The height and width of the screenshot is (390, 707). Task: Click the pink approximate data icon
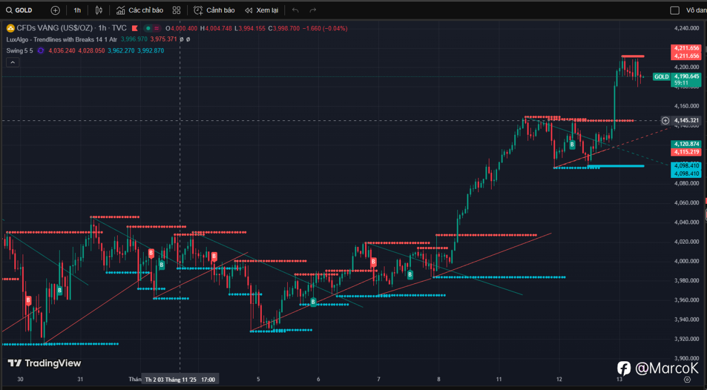coord(157,28)
